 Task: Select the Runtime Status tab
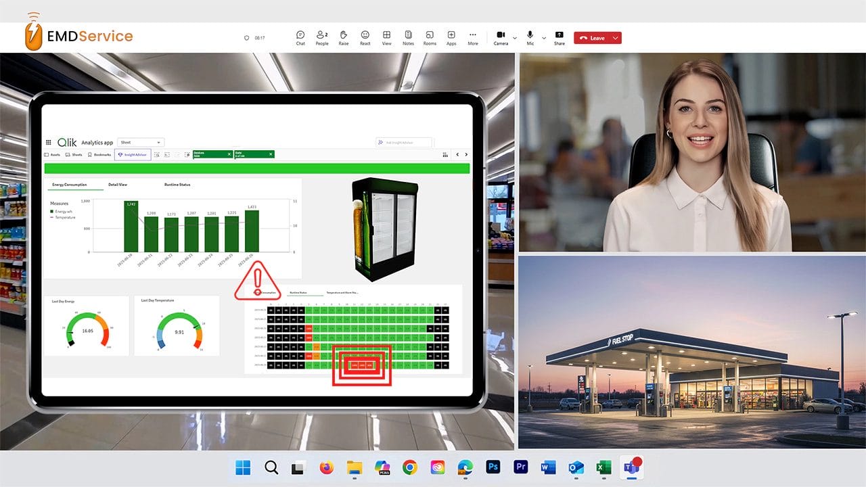pos(177,185)
